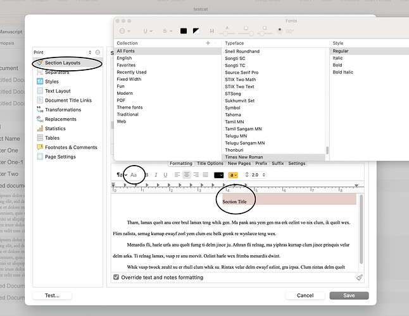Open Footnotes & Comments settings

pos(71,147)
